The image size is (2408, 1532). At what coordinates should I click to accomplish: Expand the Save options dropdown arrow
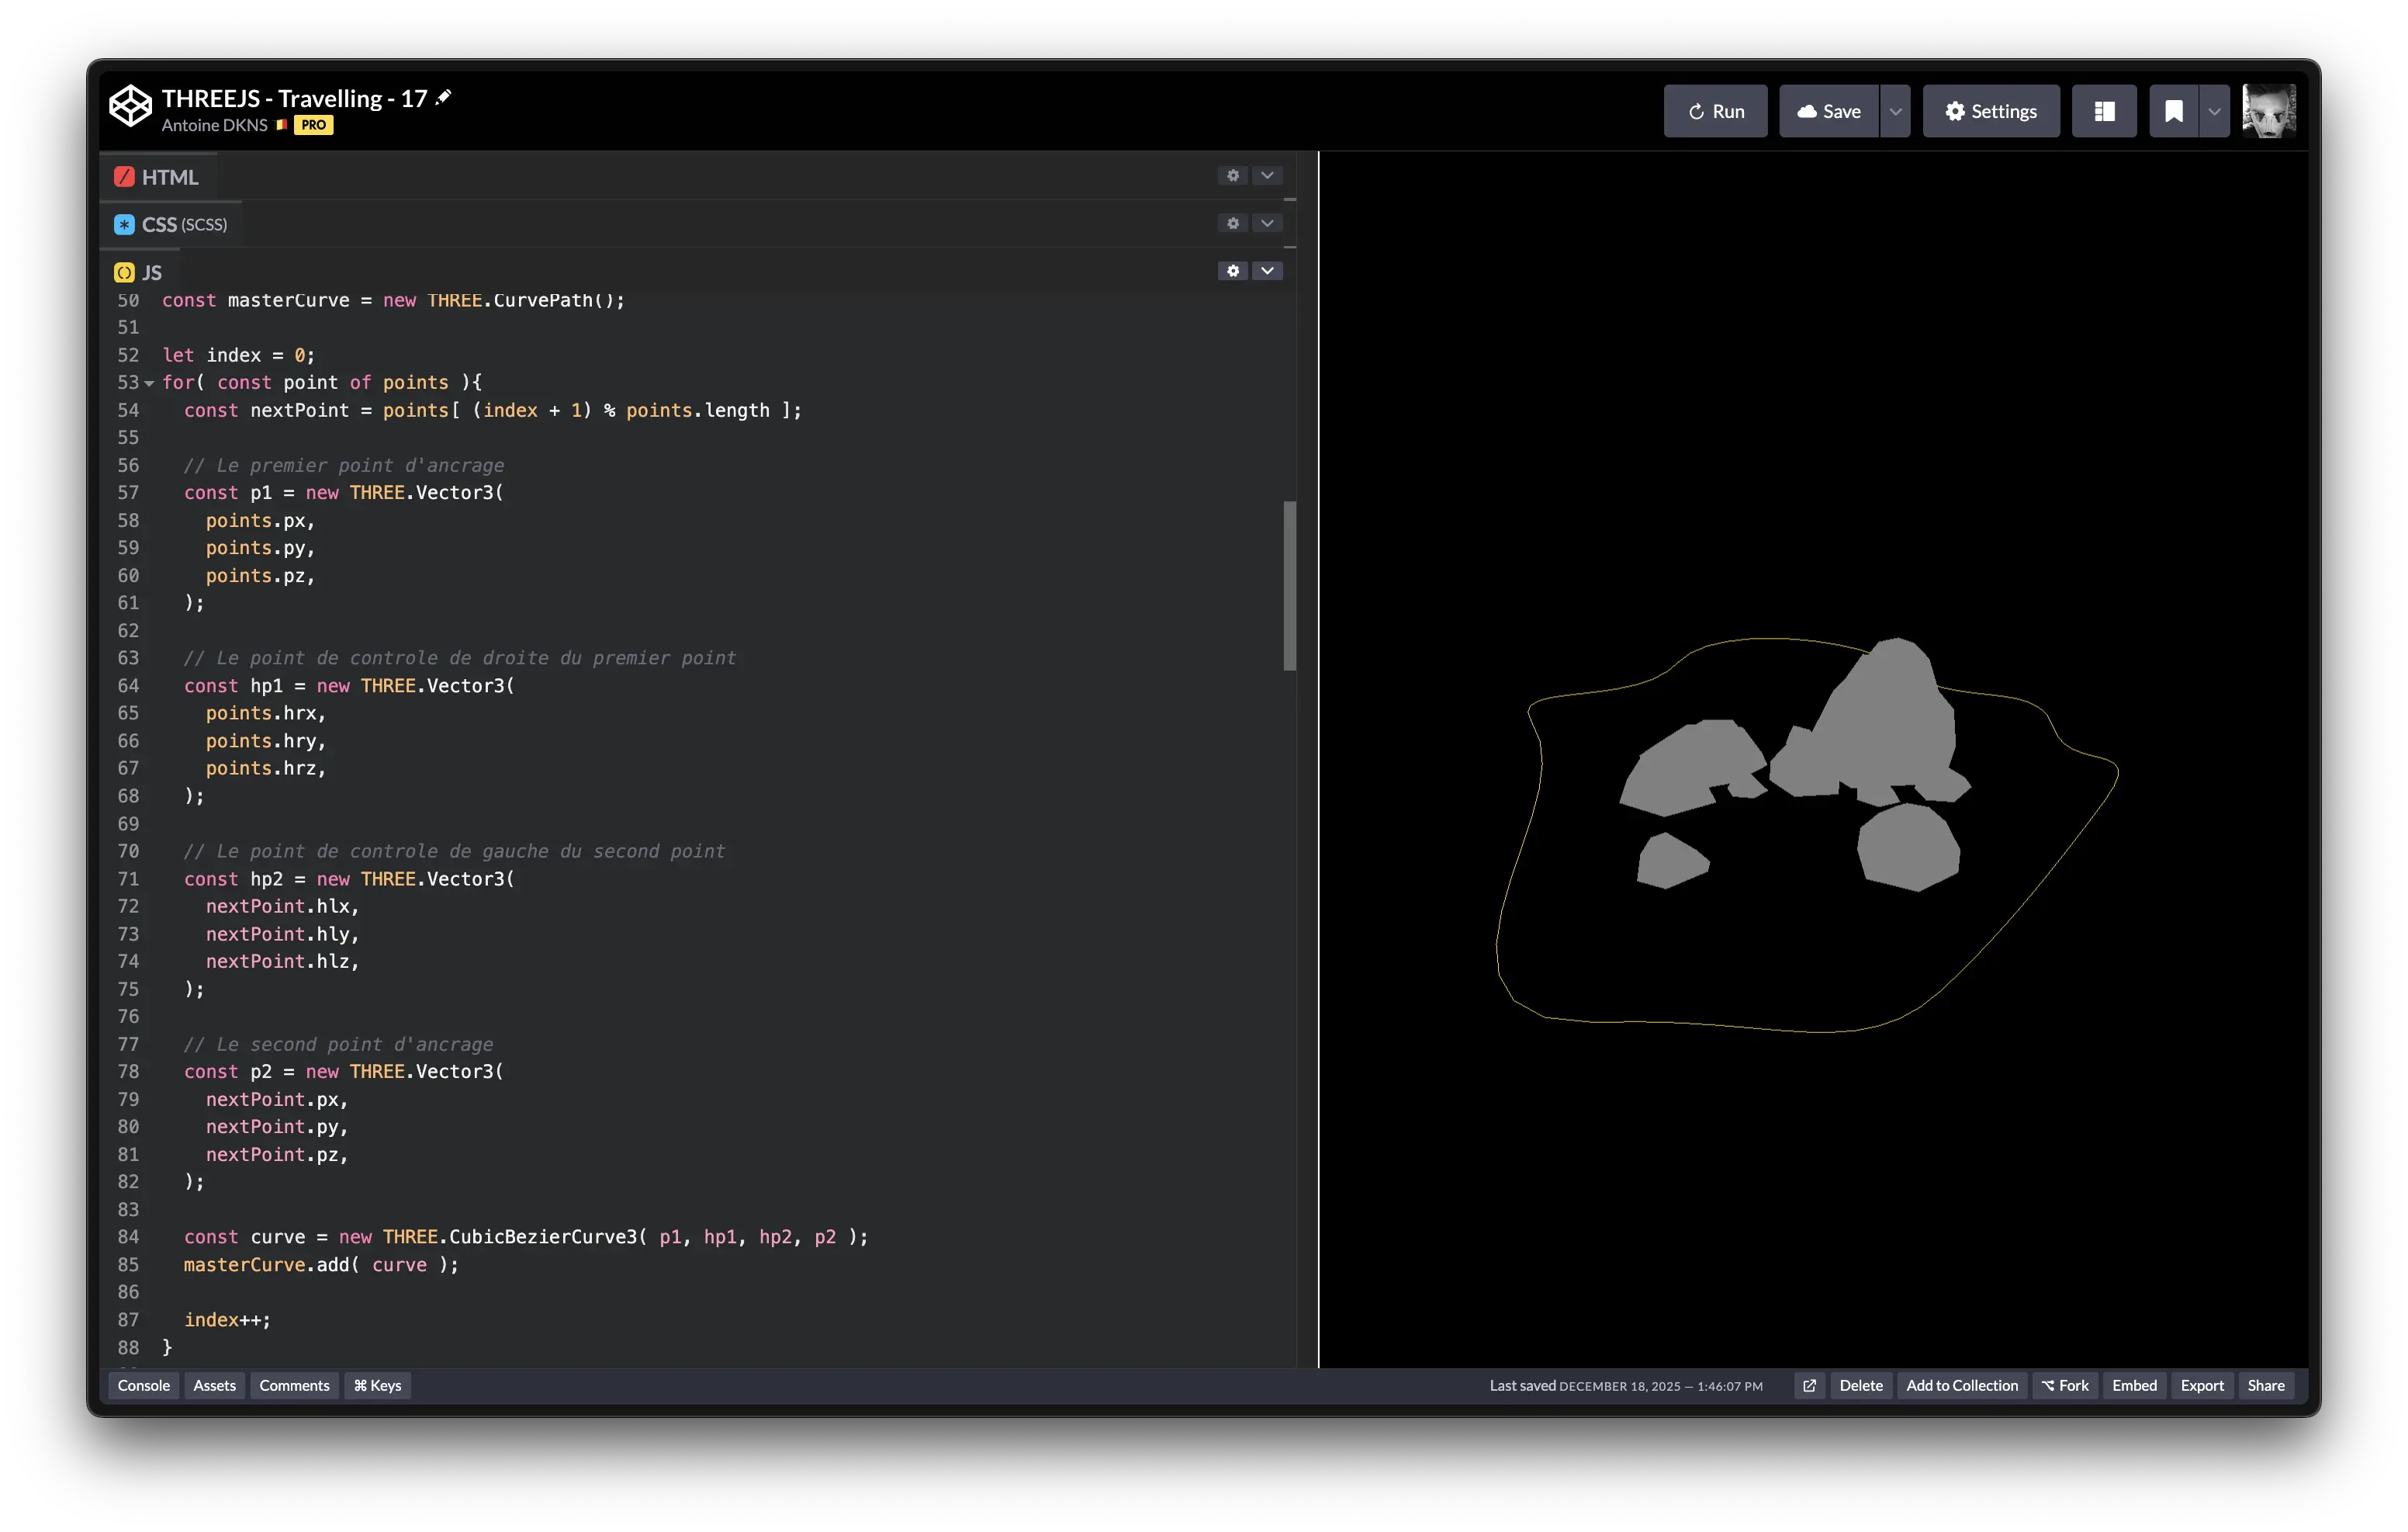pos(1895,111)
